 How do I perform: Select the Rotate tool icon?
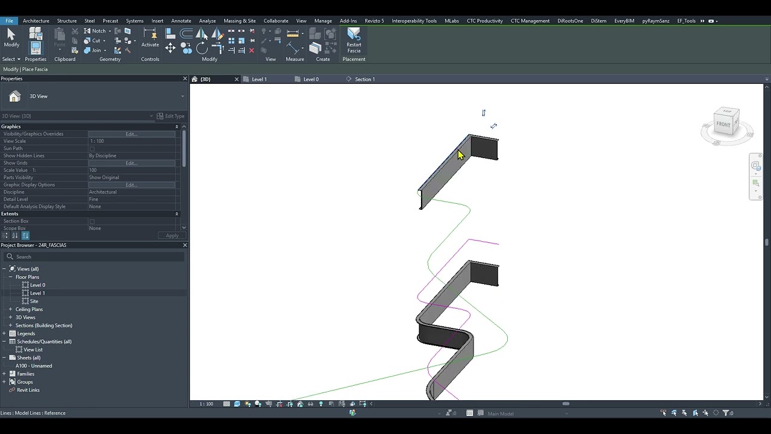[202, 48]
